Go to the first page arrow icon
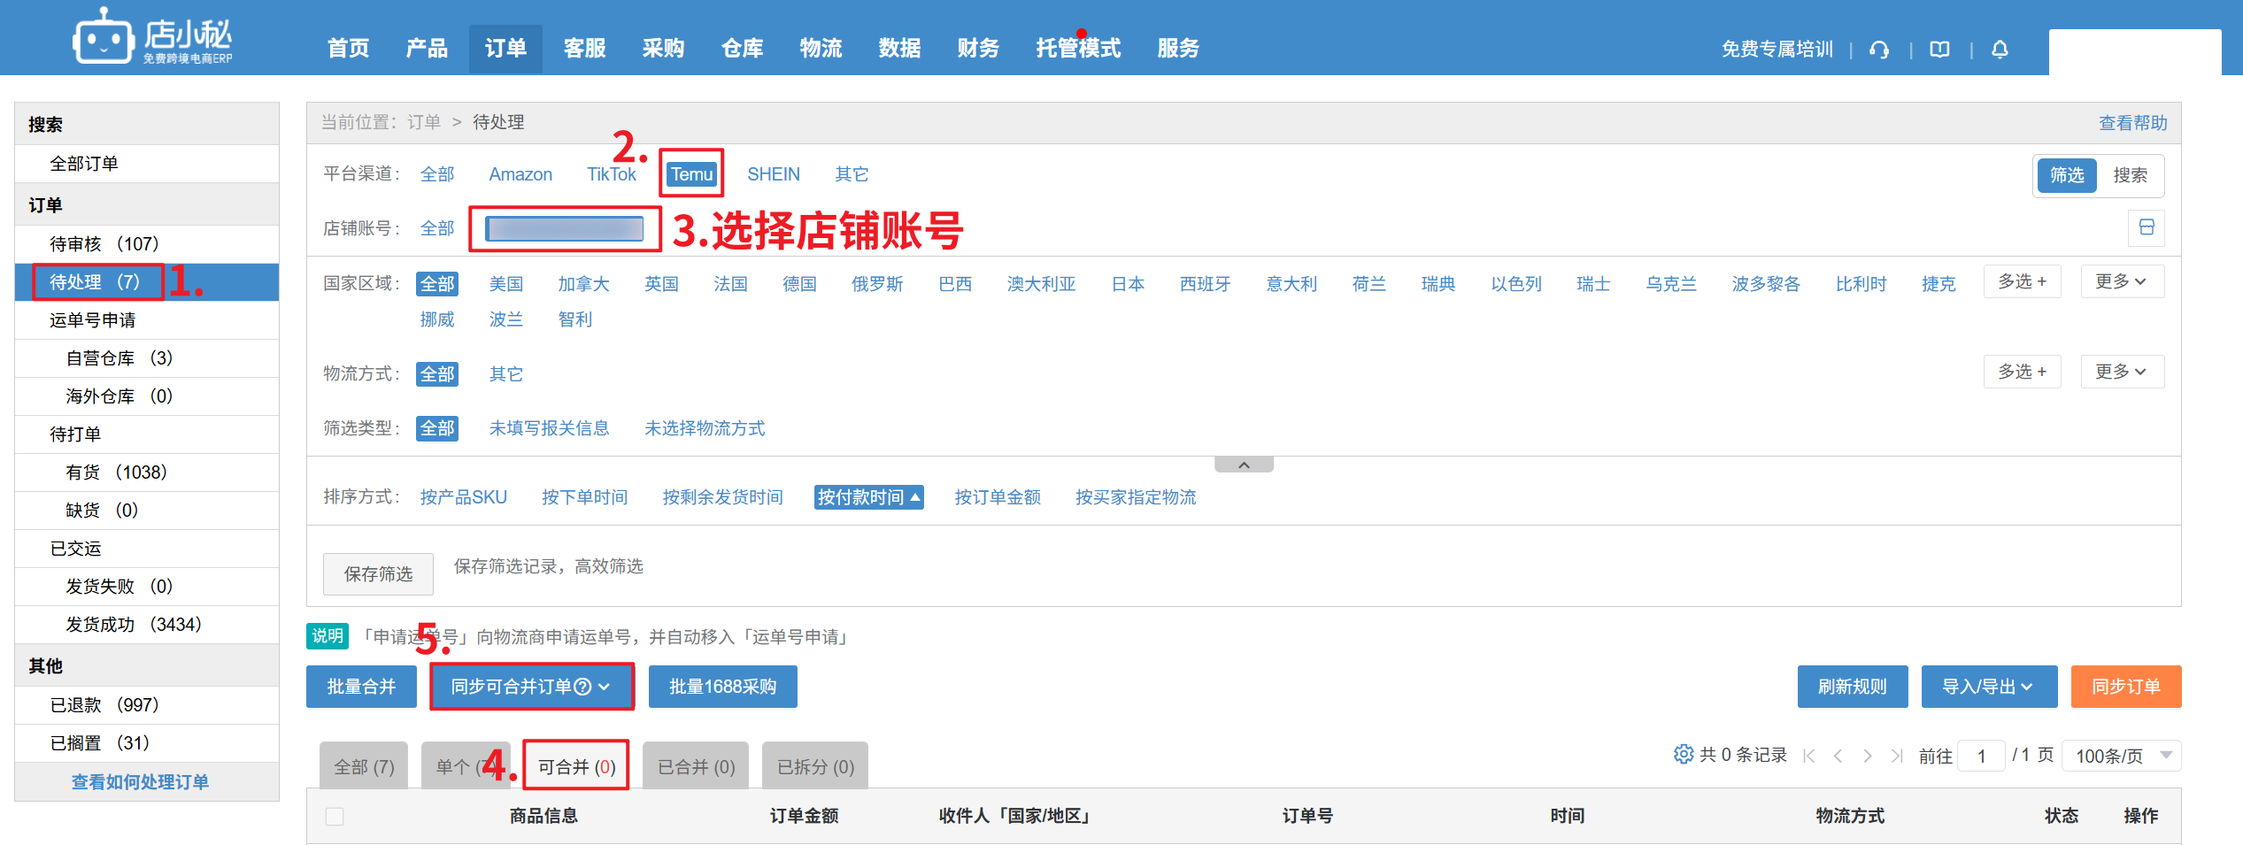The height and width of the screenshot is (845, 2243). point(1809,756)
